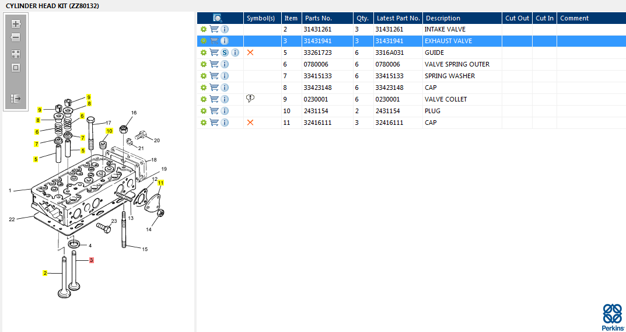Click orange X symbol in CAP 32416111 row

[250, 123]
